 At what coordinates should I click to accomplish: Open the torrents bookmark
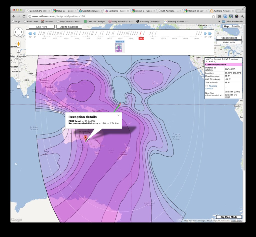coord(47,22)
